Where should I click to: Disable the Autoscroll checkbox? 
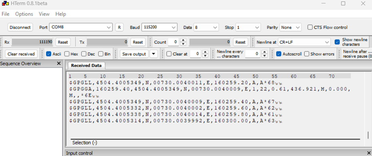pyautogui.click(x=279, y=54)
